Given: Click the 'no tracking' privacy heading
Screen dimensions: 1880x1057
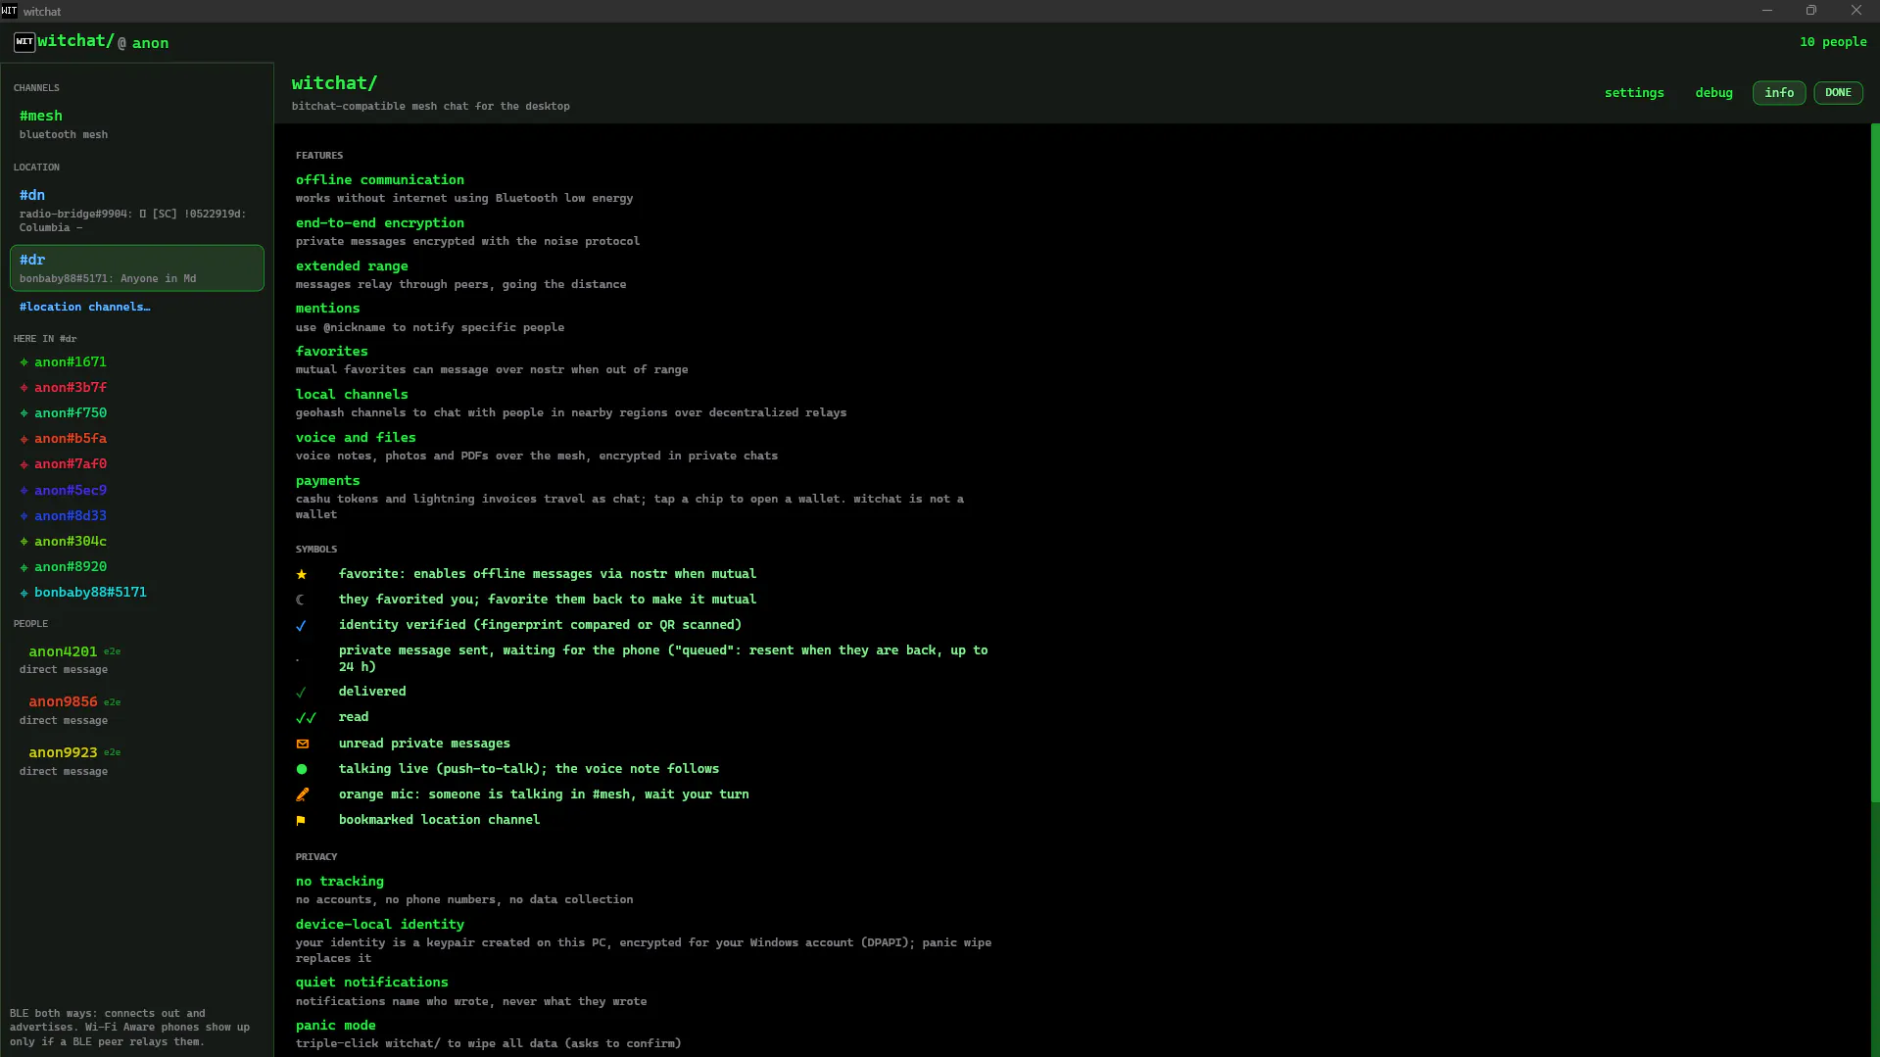Looking at the screenshot, I should tap(340, 882).
